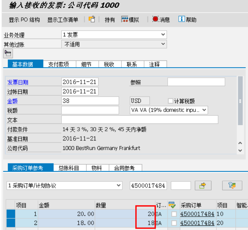
Task: Click the 文本 text field
Action: (x=140, y=120)
